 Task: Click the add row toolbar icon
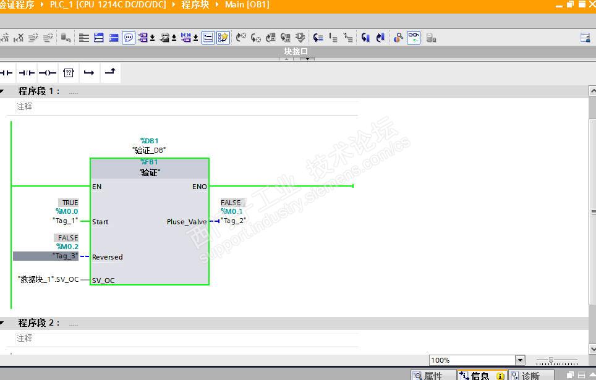coord(48,38)
